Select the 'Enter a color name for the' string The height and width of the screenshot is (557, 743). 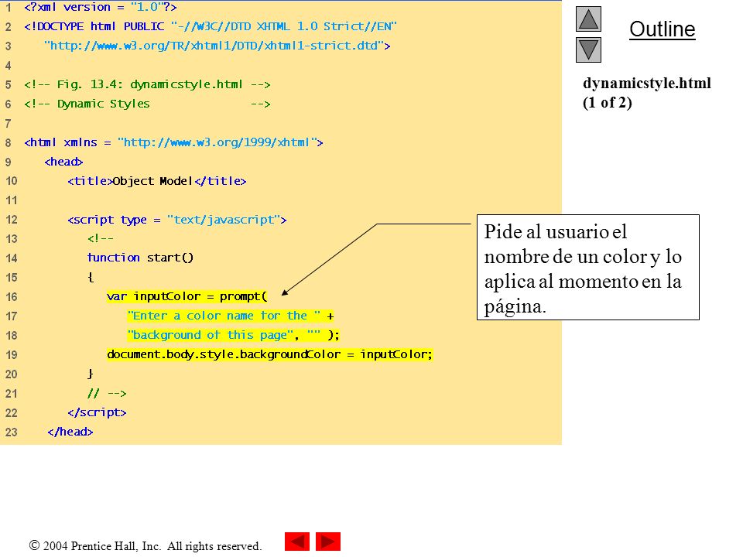[x=224, y=316]
